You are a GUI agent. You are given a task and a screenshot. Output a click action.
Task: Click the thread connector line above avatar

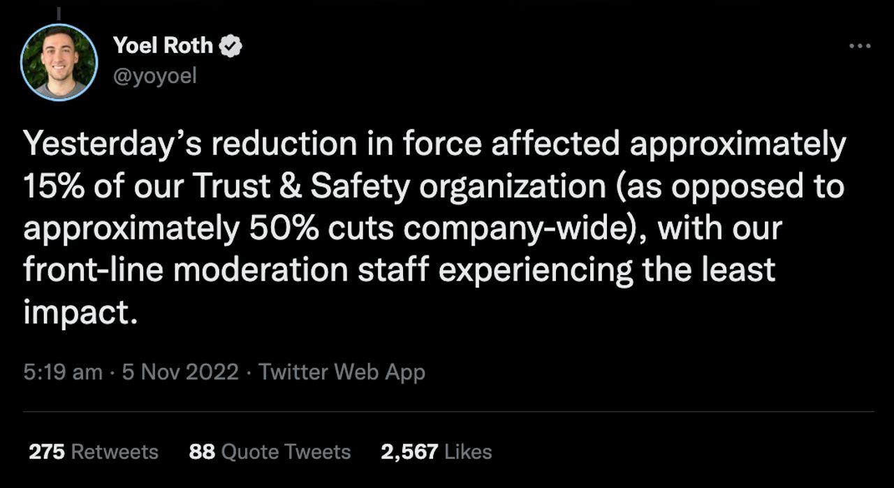coord(59,13)
